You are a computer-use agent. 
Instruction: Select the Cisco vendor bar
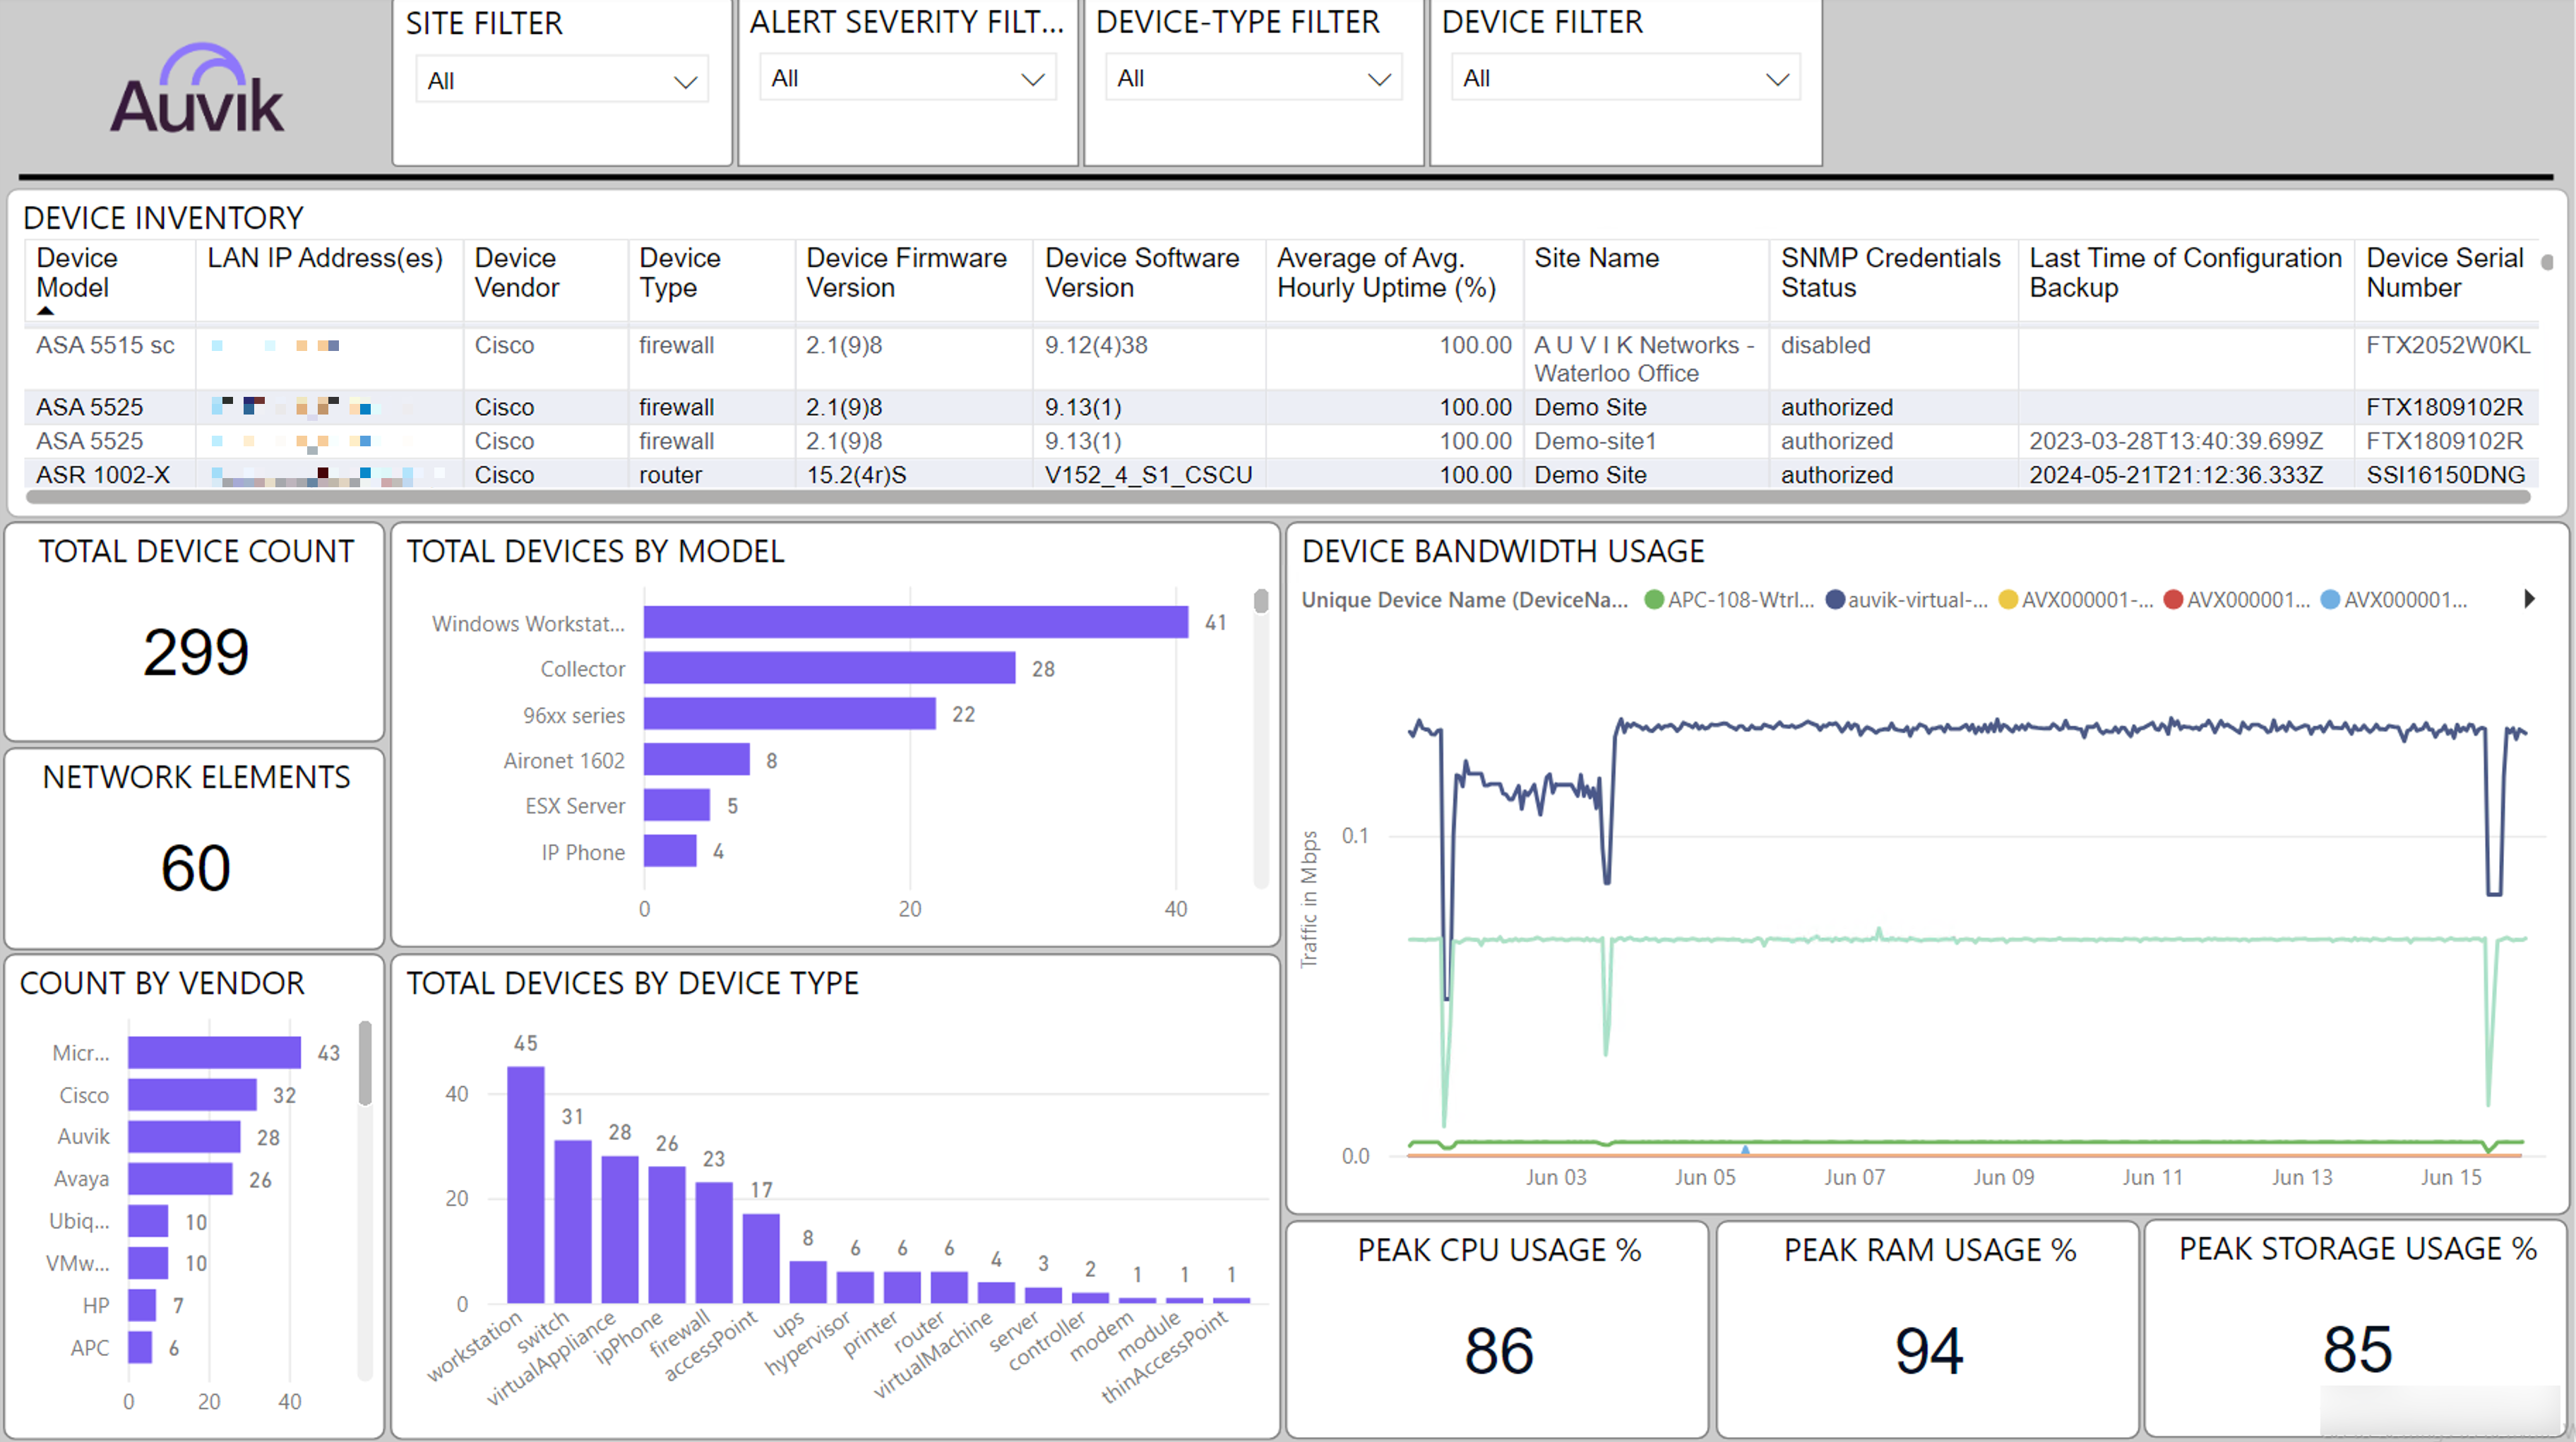(x=192, y=1095)
